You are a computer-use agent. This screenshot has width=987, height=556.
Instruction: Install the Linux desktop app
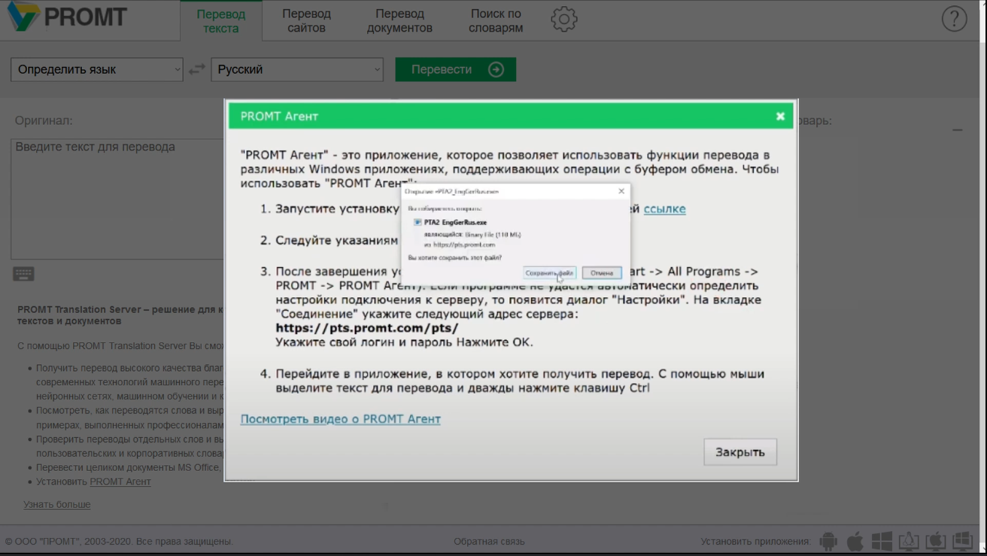point(909,541)
